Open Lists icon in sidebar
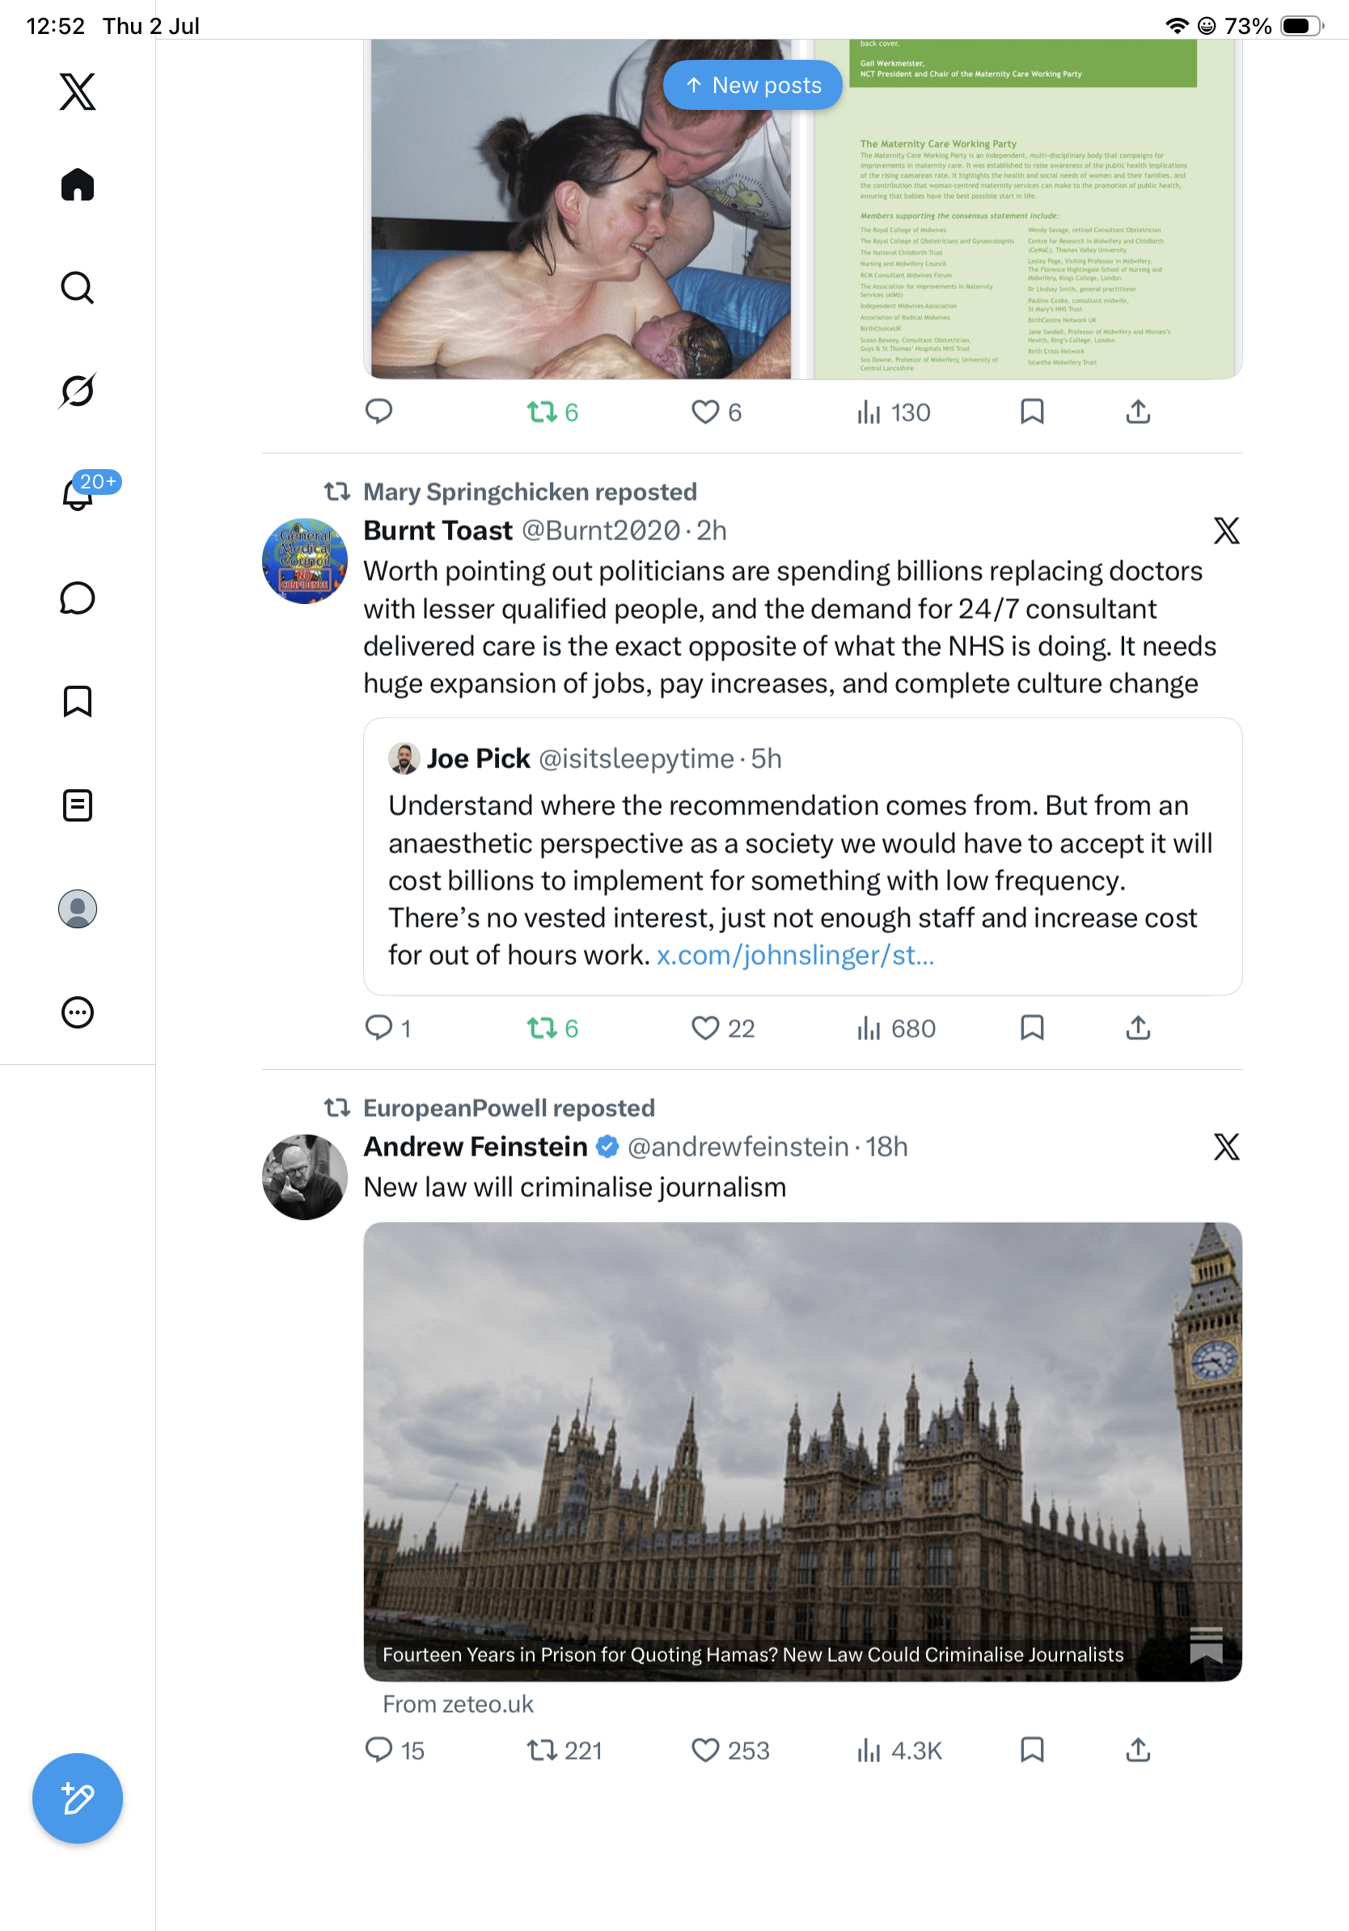1349x1931 pixels. point(78,805)
